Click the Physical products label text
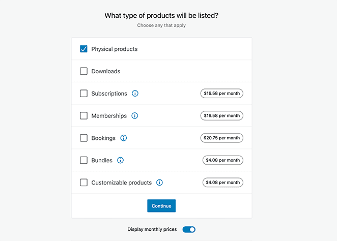 click(x=115, y=49)
